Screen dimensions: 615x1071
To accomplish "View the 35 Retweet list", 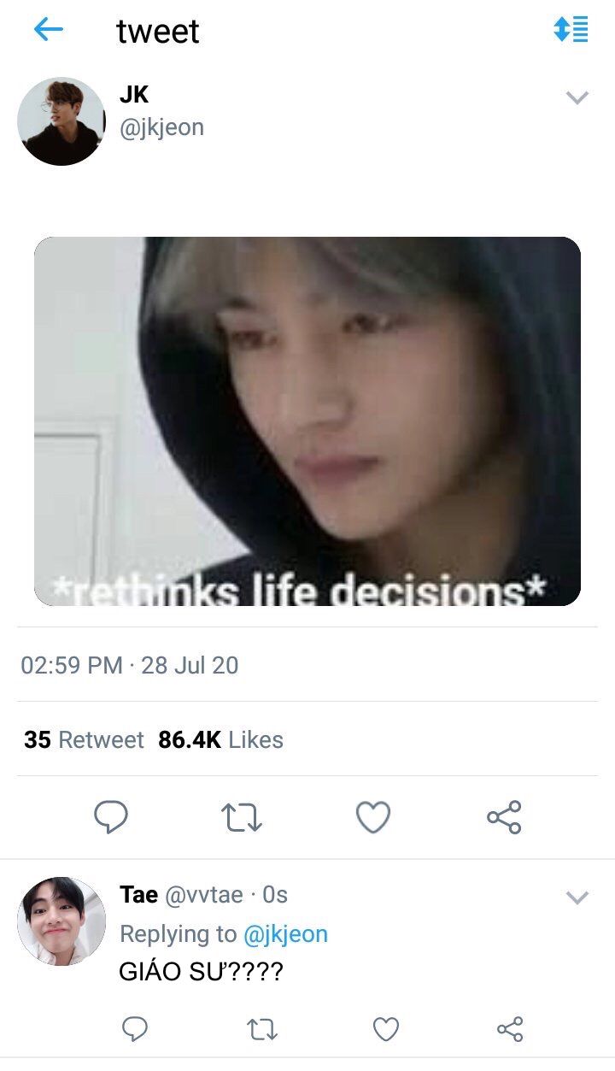I will 84,739.
